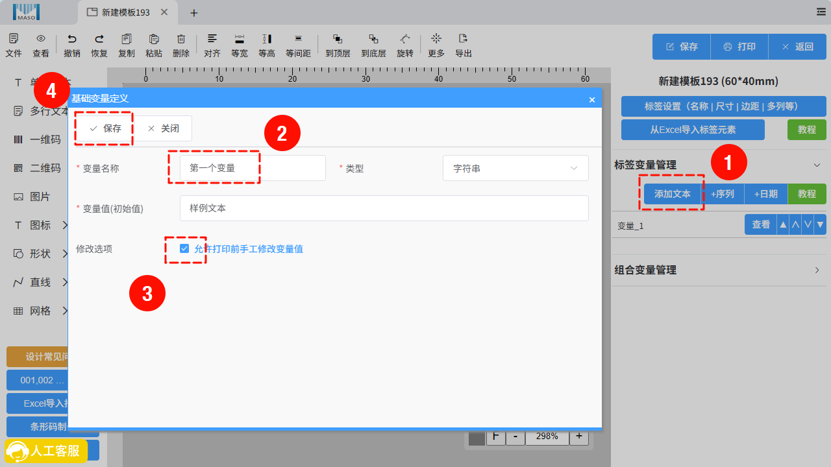
Task: Redo with the 恢复 icon
Action: 99,39
